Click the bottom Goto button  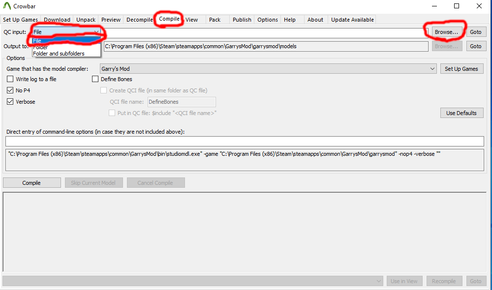(476, 281)
